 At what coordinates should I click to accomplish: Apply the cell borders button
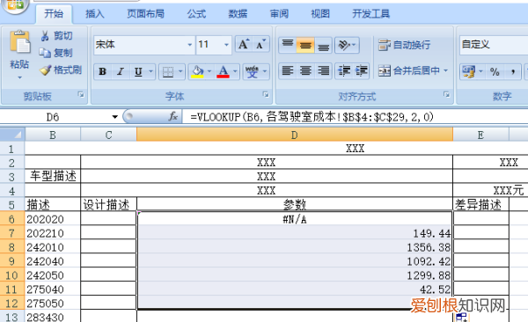coord(168,71)
